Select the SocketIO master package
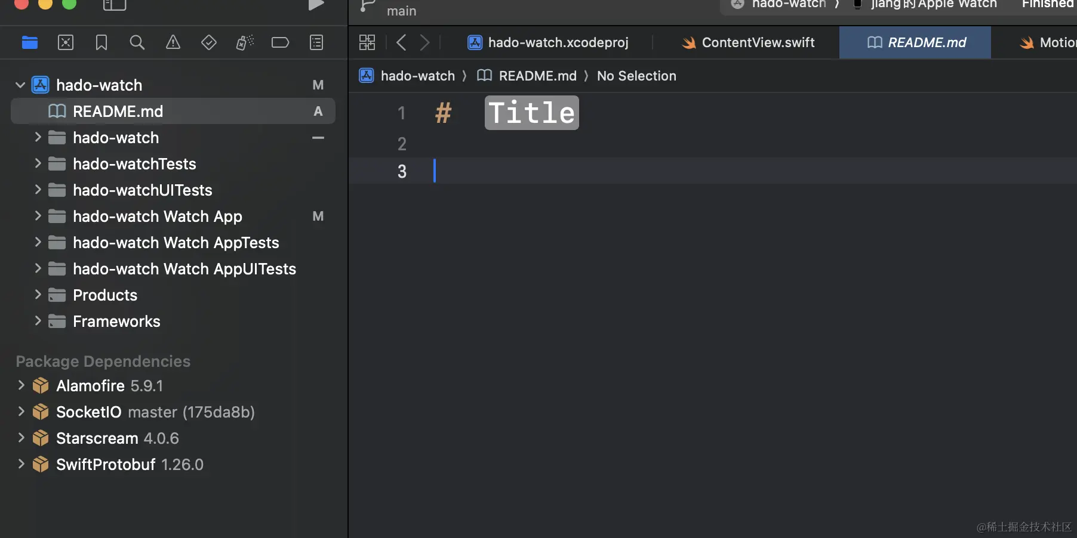Viewport: 1077px width, 538px height. (155, 412)
